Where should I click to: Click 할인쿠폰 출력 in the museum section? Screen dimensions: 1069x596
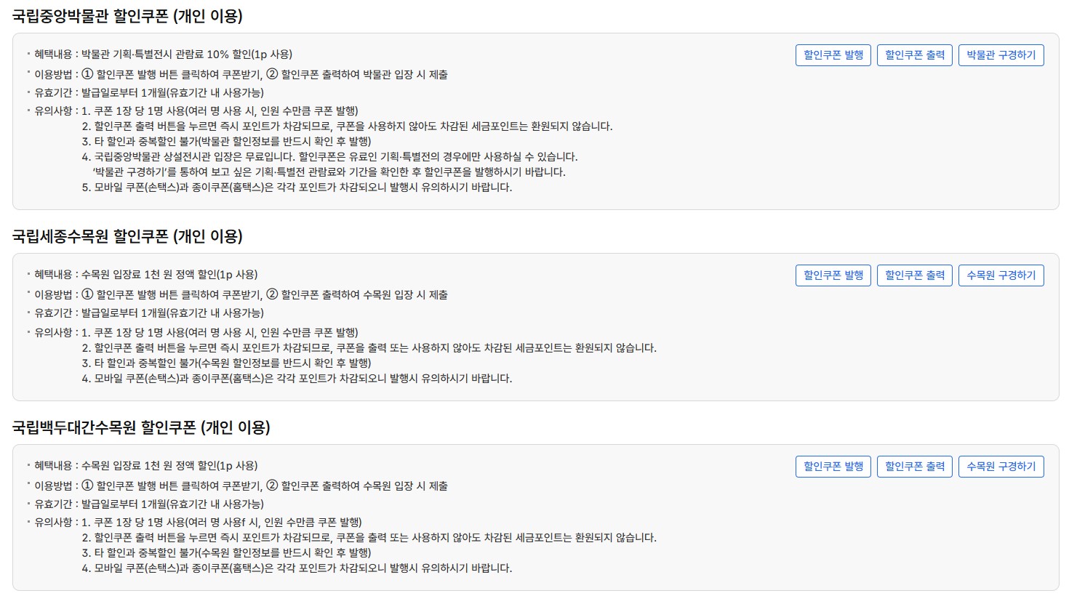915,55
